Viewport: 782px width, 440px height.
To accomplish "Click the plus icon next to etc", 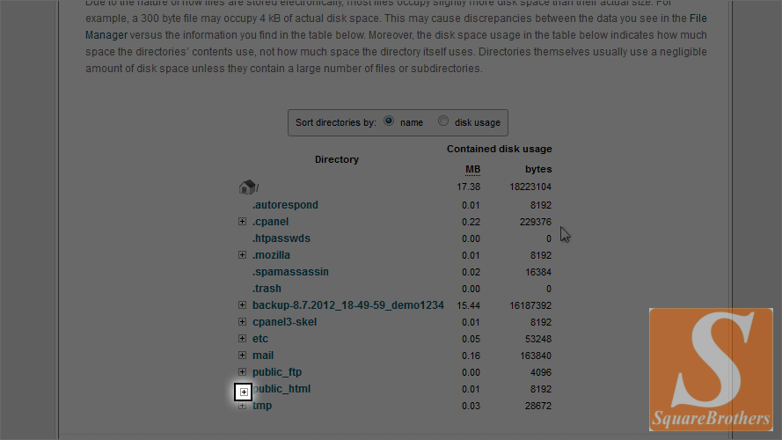I will point(242,339).
